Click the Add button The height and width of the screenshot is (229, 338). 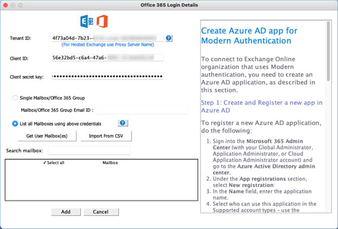[x=66, y=212]
